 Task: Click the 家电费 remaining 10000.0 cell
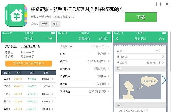click(46, 109)
